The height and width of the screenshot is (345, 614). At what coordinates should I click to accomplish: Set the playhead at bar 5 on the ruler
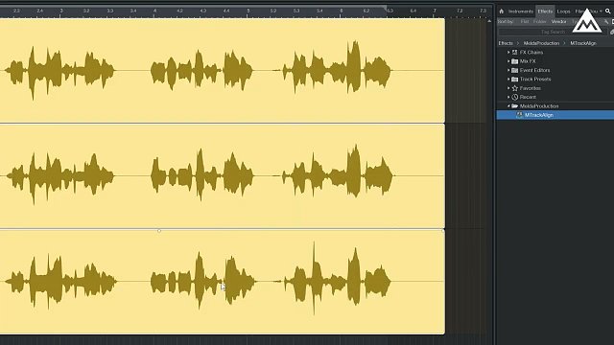248,11
